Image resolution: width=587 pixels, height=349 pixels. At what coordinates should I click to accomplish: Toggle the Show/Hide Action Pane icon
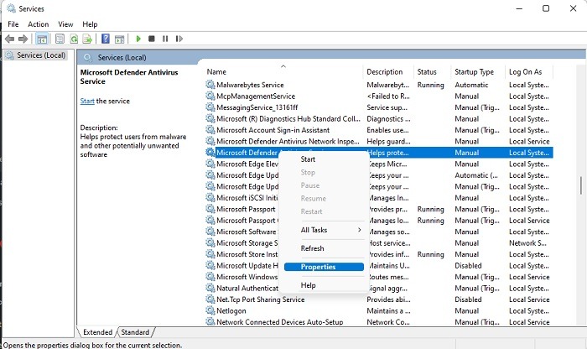click(x=119, y=39)
